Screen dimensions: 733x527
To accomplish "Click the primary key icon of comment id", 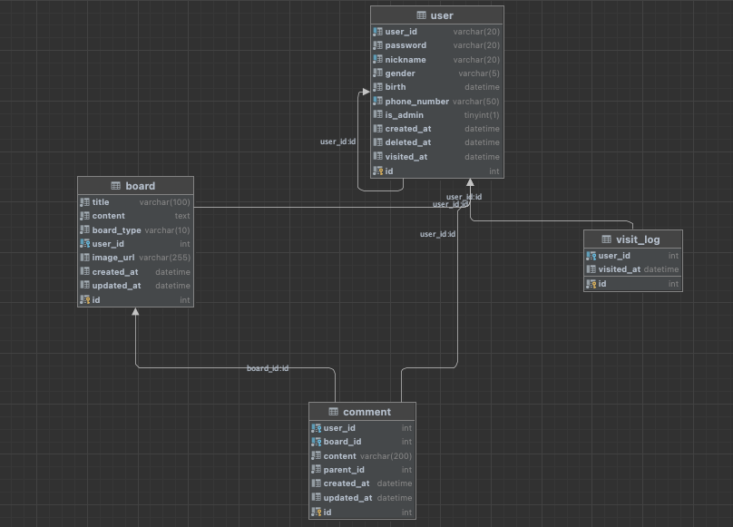I will pyautogui.click(x=316, y=512).
